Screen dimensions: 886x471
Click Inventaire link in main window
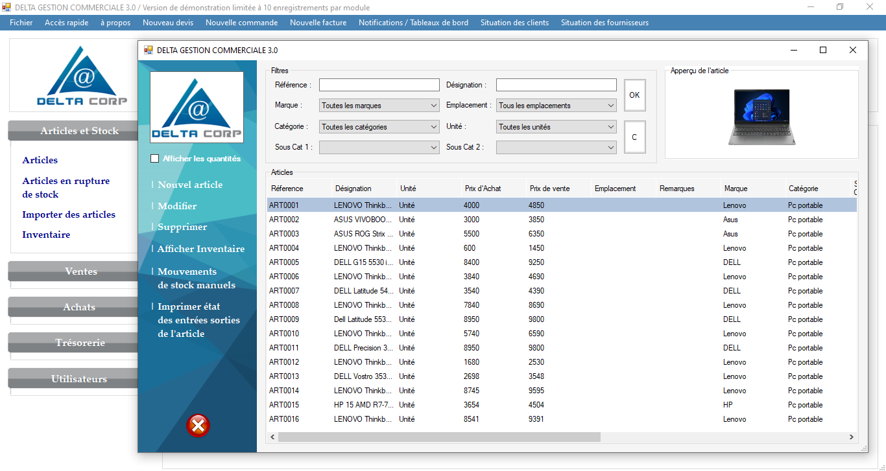[46, 235]
